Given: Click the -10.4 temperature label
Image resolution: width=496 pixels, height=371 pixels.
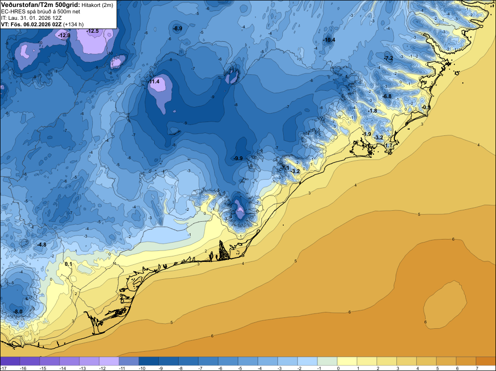Looking at the screenshot, I should point(329,40).
